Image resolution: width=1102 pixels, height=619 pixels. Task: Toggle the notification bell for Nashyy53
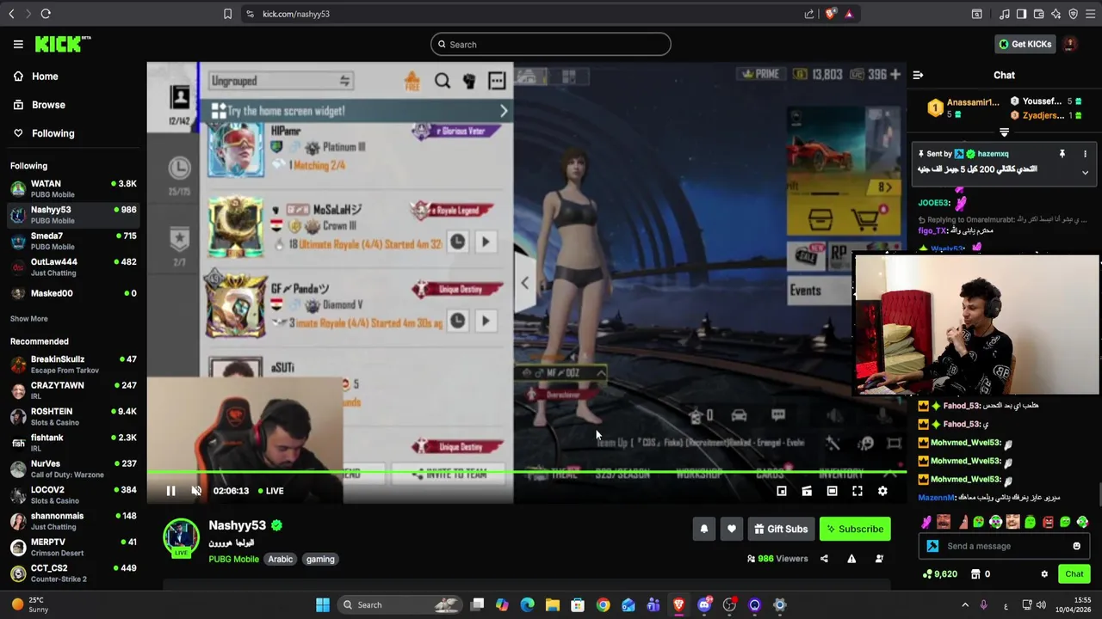[x=704, y=530]
